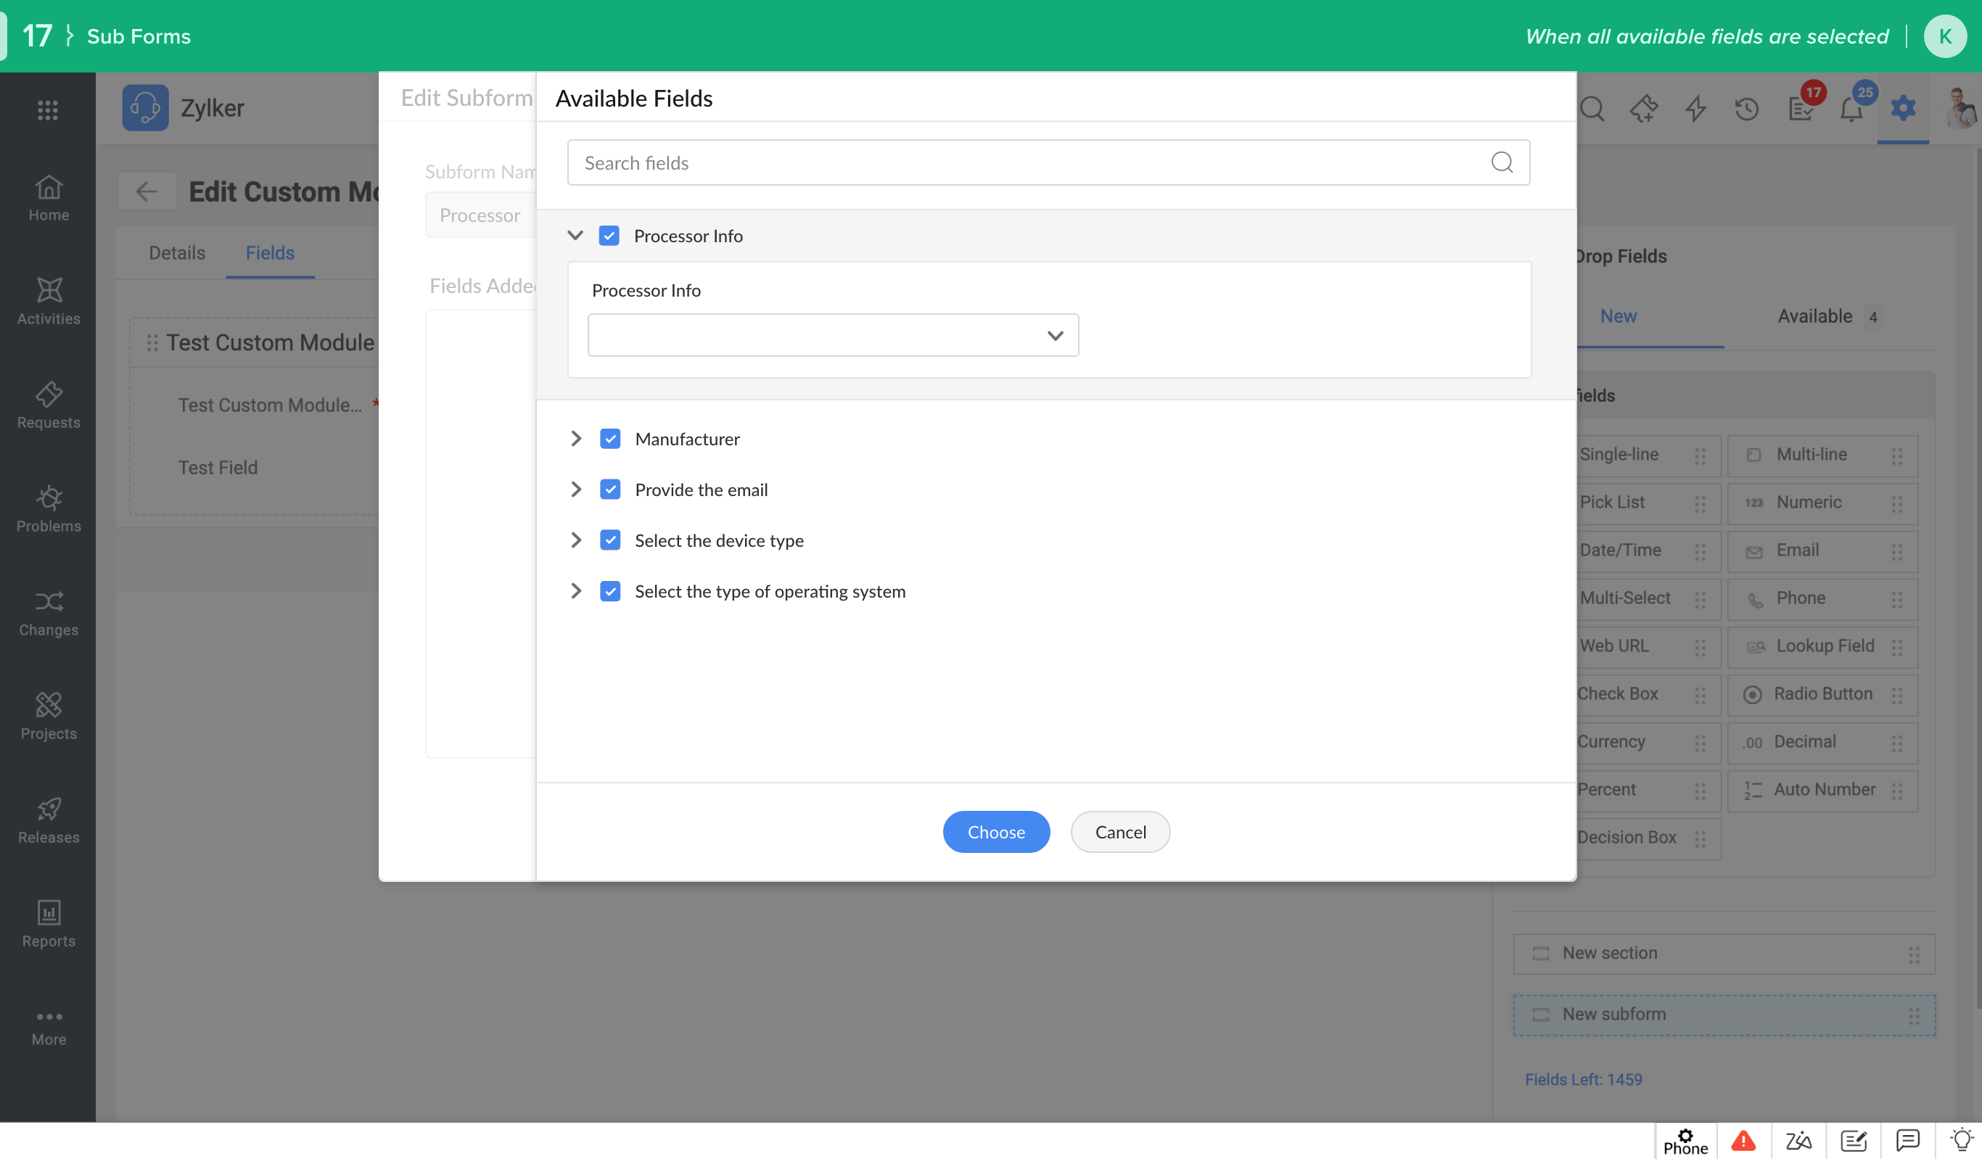Click the red alert warning icon in the bottom bar
Viewport: 1982px width, 1159px height.
point(1744,1140)
